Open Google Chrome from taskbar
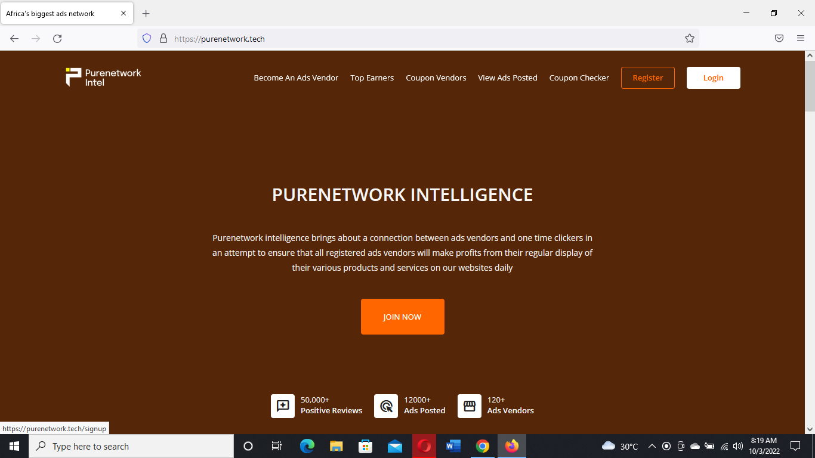The height and width of the screenshot is (458, 815). [483, 446]
